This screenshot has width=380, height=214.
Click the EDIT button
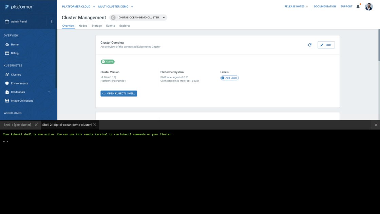tap(326, 45)
